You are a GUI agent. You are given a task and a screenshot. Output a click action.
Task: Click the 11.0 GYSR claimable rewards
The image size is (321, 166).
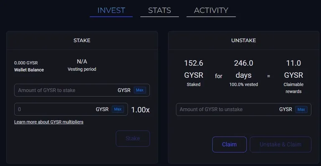[x=293, y=69]
